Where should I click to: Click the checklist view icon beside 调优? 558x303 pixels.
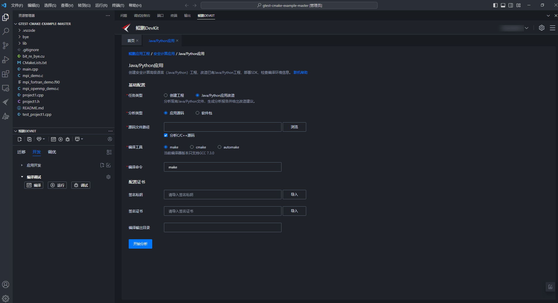click(x=109, y=152)
